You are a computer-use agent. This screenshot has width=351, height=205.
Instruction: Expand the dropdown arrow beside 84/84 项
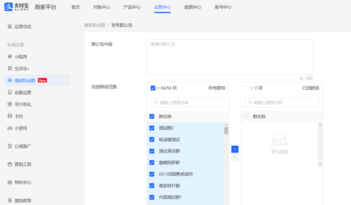point(158,88)
